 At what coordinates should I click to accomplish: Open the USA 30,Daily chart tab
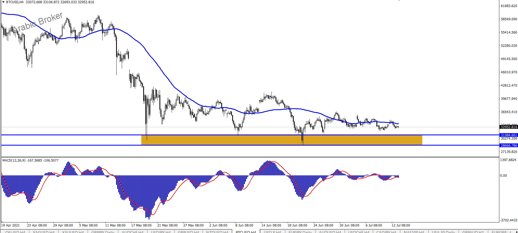(443, 232)
